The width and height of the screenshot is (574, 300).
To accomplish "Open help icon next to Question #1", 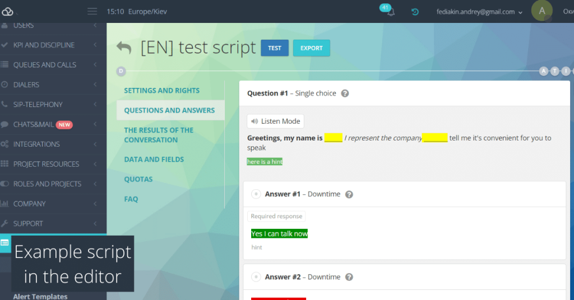I will 345,93.
